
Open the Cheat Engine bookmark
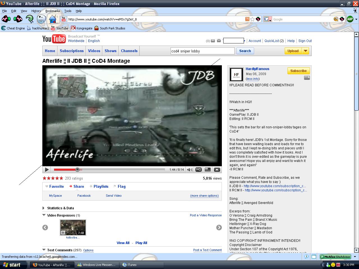coord(13,28)
